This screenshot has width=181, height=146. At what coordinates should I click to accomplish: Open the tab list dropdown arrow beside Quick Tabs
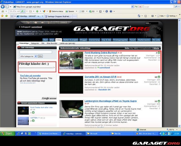(x=15, y=16)
